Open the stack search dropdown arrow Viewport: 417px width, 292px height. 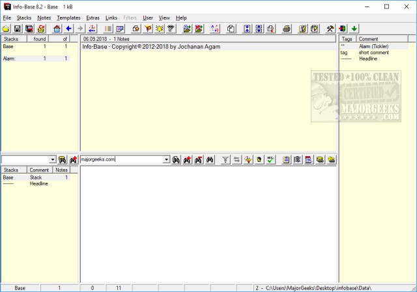coord(53,159)
